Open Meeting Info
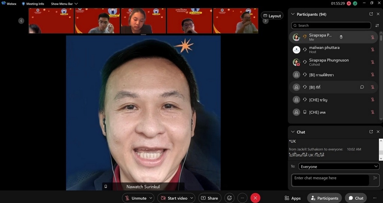Screen dimensions: 383x203 coord(33,4)
